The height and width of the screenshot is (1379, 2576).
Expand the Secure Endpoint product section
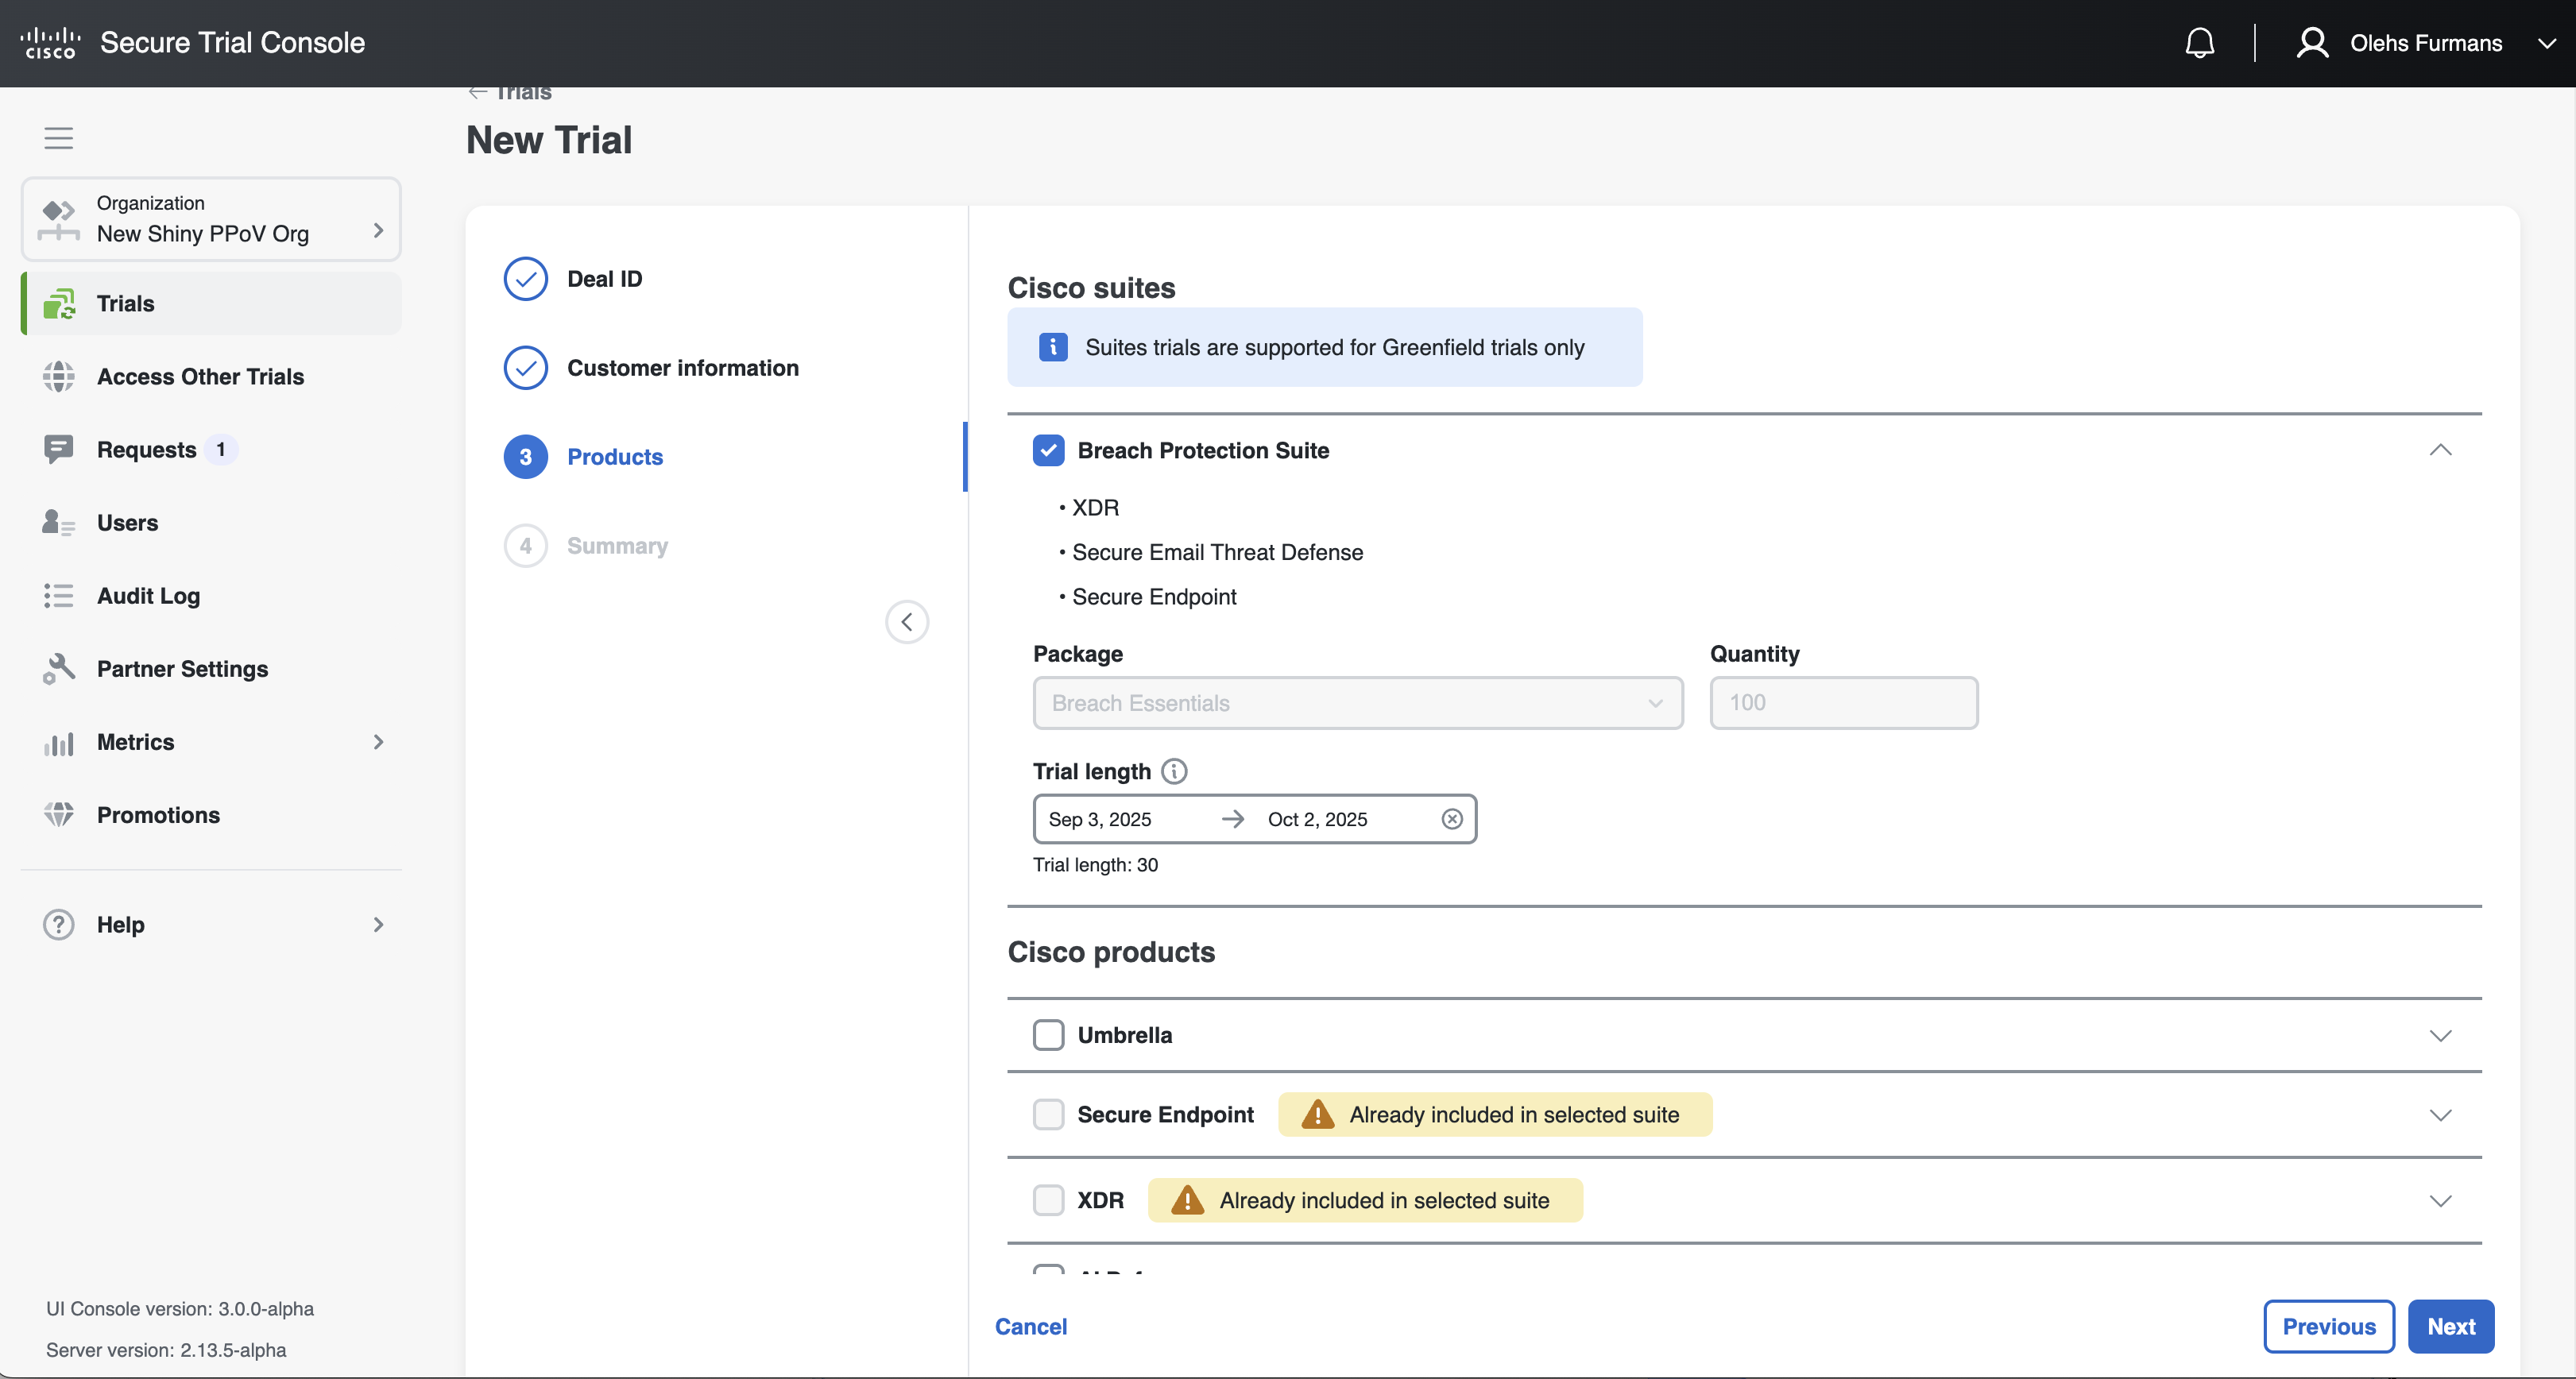[x=2440, y=1115]
